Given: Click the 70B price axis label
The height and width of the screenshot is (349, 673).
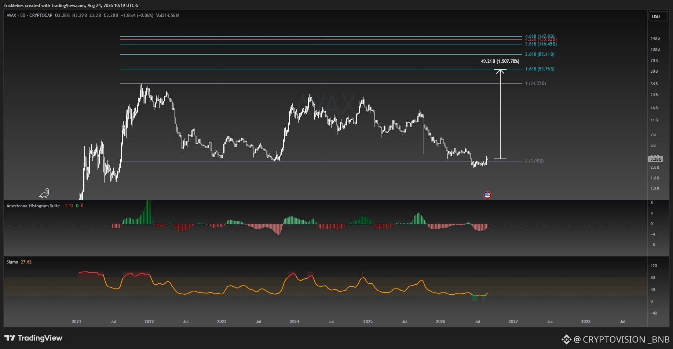Looking at the screenshot, I should point(654,61).
